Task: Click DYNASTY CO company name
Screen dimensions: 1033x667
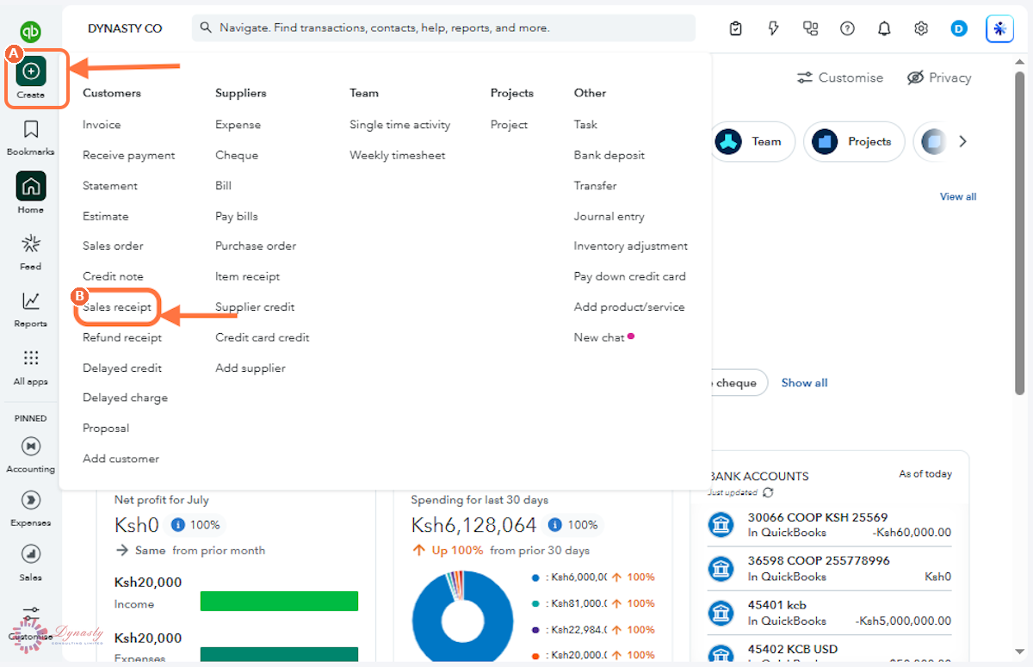Action: (125, 28)
